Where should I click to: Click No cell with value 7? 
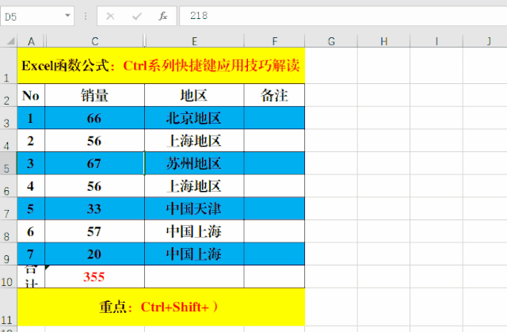pos(31,254)
